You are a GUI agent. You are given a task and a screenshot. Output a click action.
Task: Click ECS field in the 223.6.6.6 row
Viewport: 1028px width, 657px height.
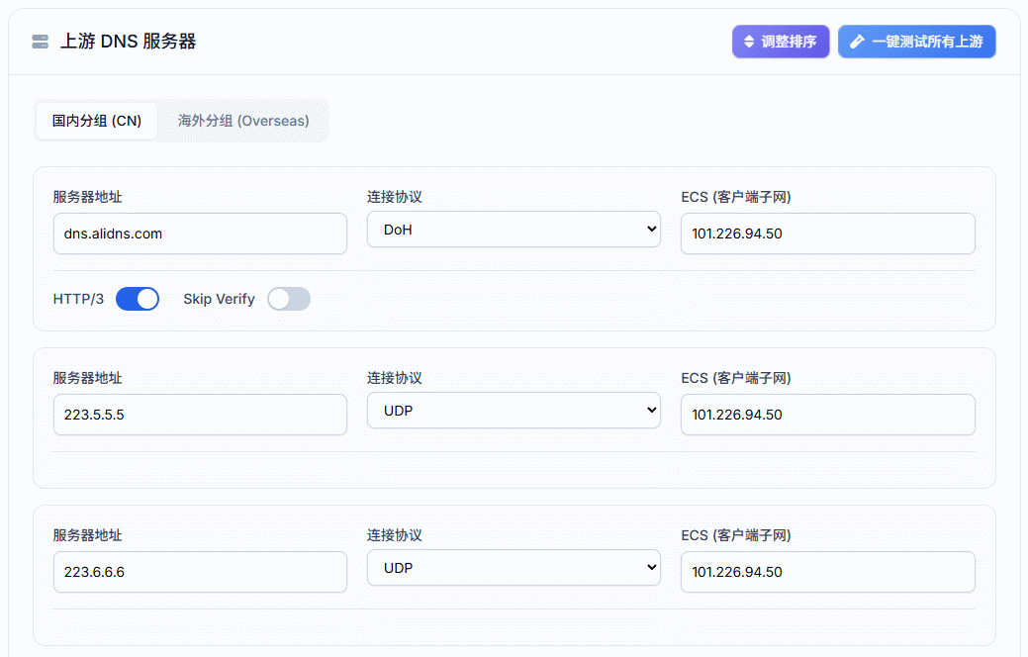point(827,572)
